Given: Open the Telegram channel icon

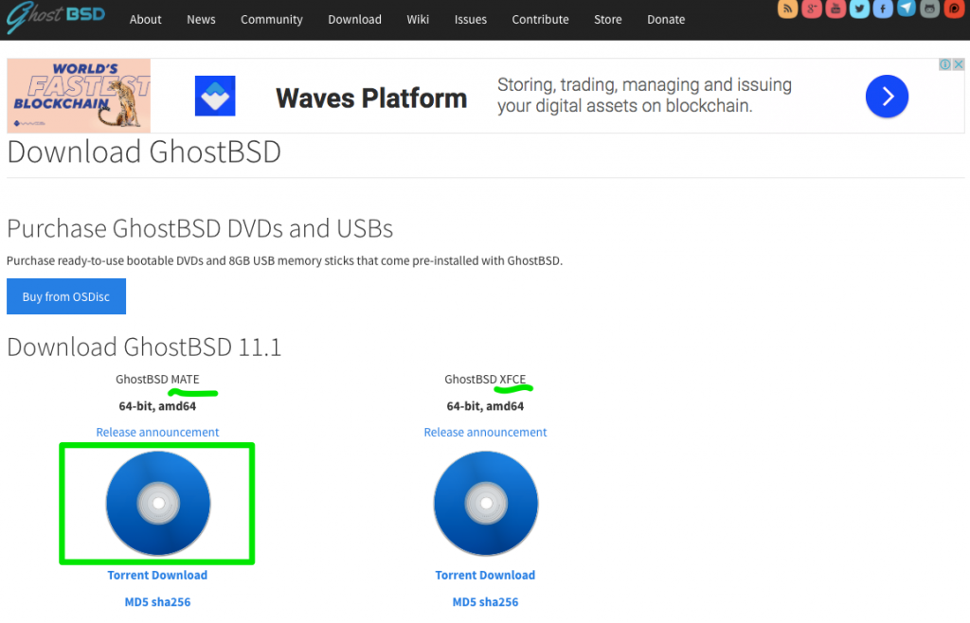Looking at the screenshot, I should pos(907,8).
